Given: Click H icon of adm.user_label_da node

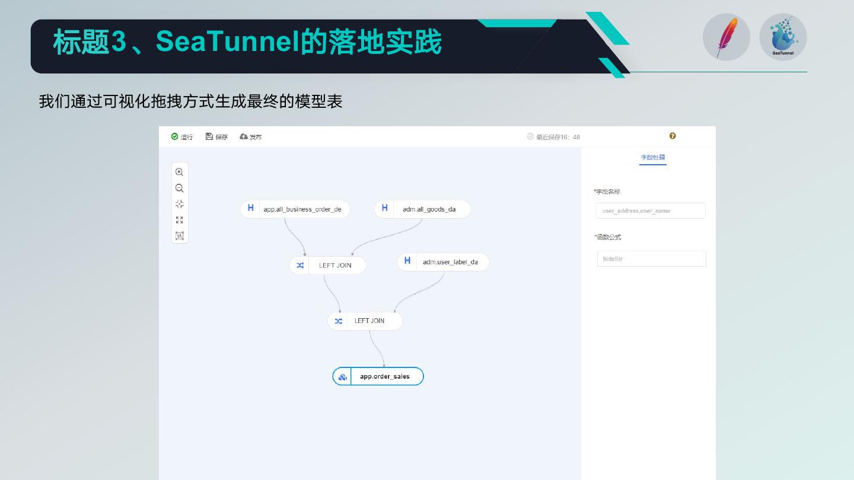Looking at the screenshot, I should (x=407, y=261).
